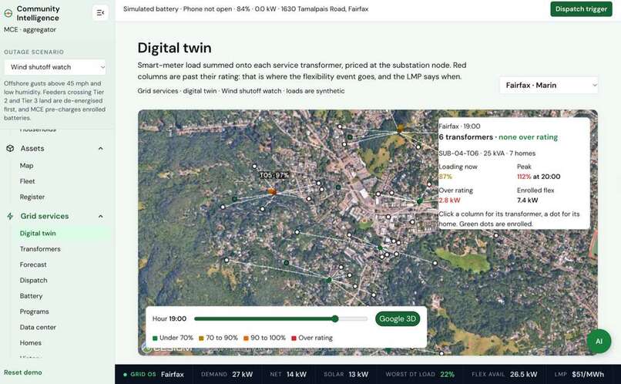Screen dimensions: 621x384
Task: Click the LMP $51/MWh status entry
Action: click(579, 374)
